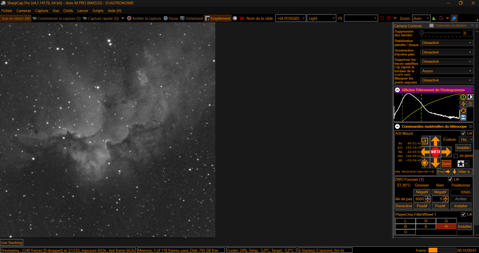Switch to the Live Stacking tab

tap(12, 242)
